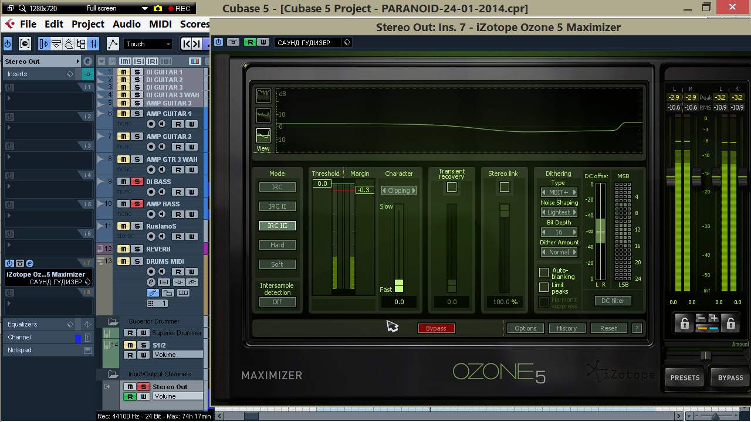Viewport: 751px width, 422px height.
Task: Click the Threshold value field 0.0
Action: pyautogui.click(x=322, y=183)
